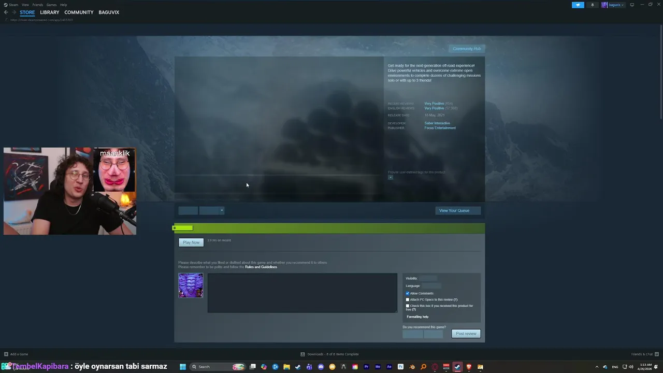Click the reviewer avatar thumbnail
This screenshot has height=373, width=663.
click(191, 285)
